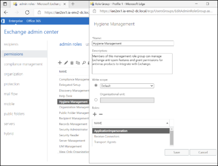Open protection in left navigation
This screenshot has height=166, width=218.
(x=12, y=84)
